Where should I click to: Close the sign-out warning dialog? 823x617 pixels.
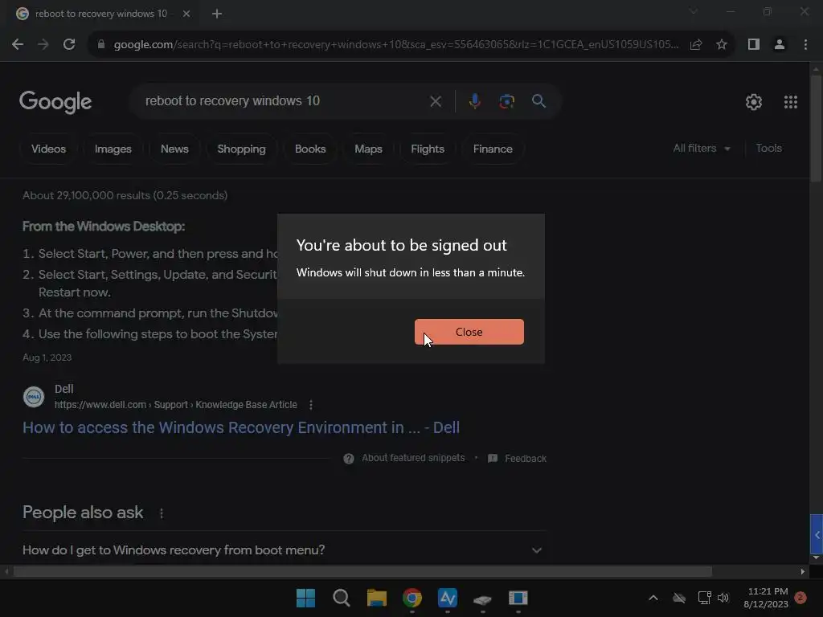(x=469, y=332)
